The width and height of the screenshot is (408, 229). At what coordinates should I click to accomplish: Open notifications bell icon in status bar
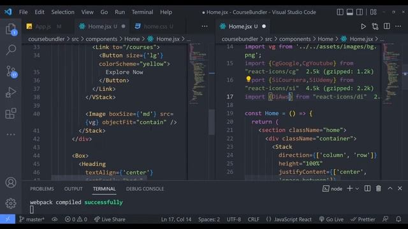pyautogui.click(x=398, y=219)
